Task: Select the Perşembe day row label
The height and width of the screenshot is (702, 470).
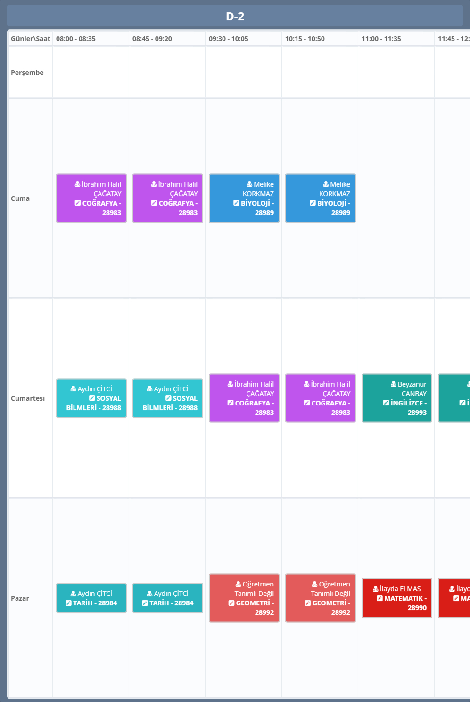Action: tap(27, 73)
